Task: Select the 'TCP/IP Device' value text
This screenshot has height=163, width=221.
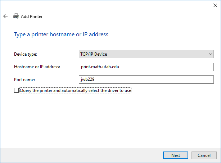Action: (94, 54)
